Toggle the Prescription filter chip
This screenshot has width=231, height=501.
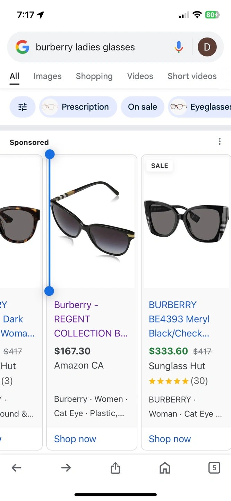(78, 107)
